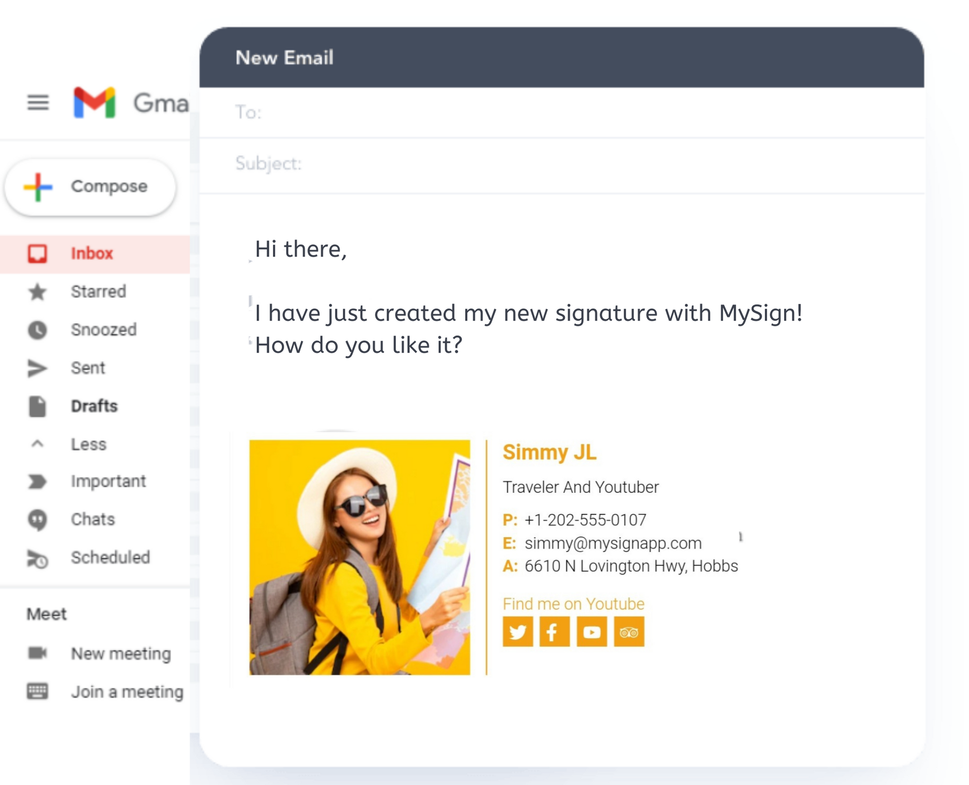
Task: Click the Join a meeting link
Action: [127, 692]
